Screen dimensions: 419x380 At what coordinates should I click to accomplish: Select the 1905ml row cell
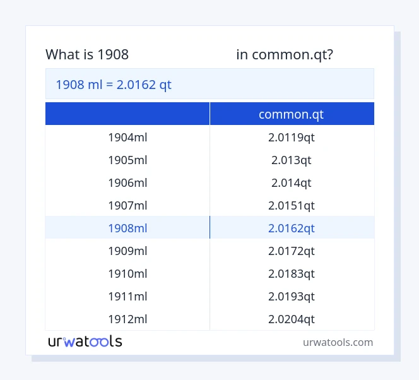pos(127,160)
